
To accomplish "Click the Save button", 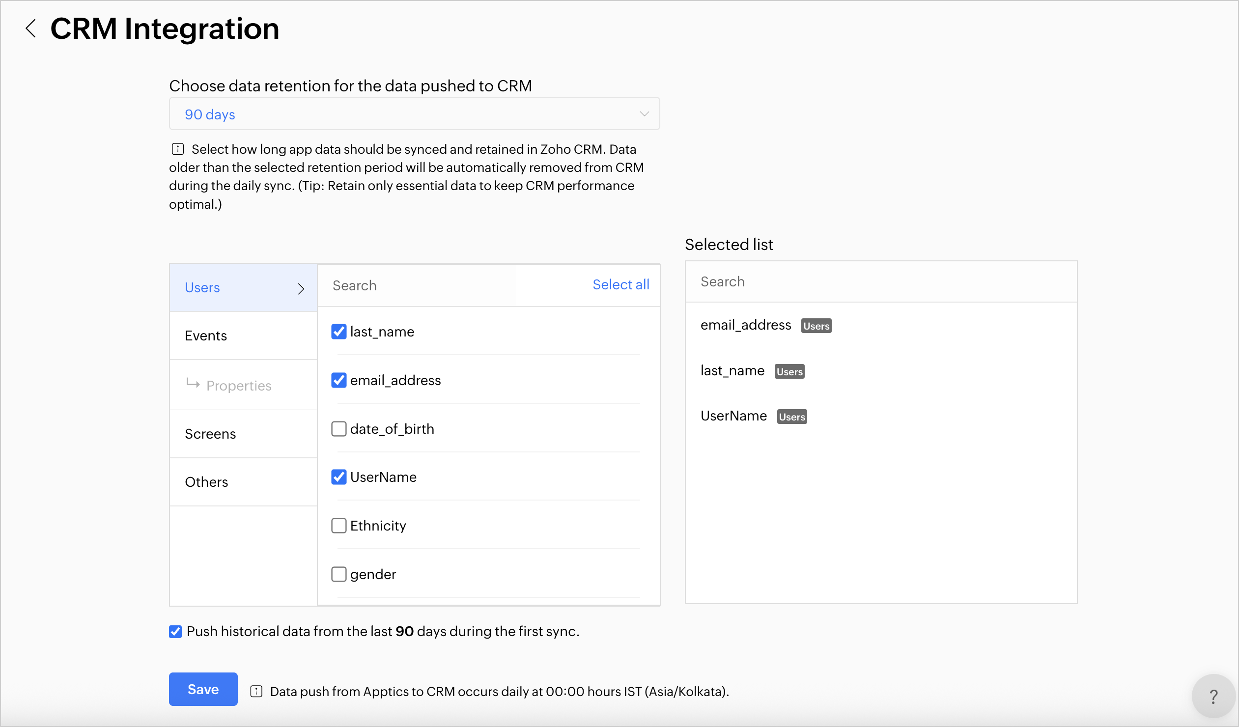I will (203, 689).
